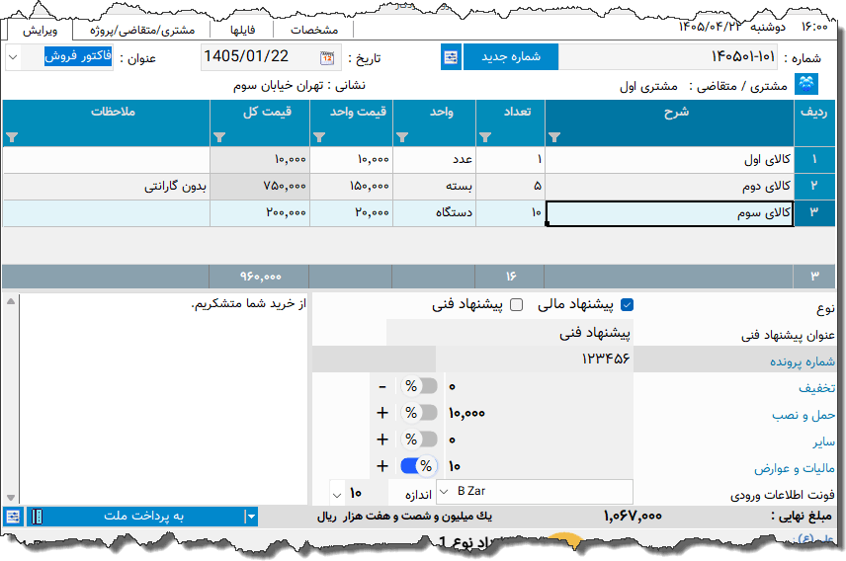The height and width of the screenshot is (561, 846).
Task: Uncheck the پیشنهاد مالی checkbox
Action: (x=627, y=305)
